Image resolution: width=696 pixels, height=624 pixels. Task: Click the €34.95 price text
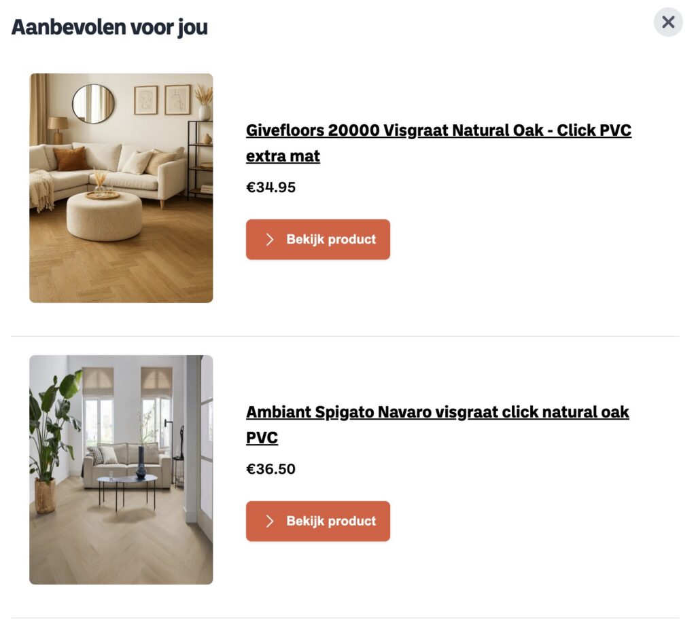pos(271,187)
